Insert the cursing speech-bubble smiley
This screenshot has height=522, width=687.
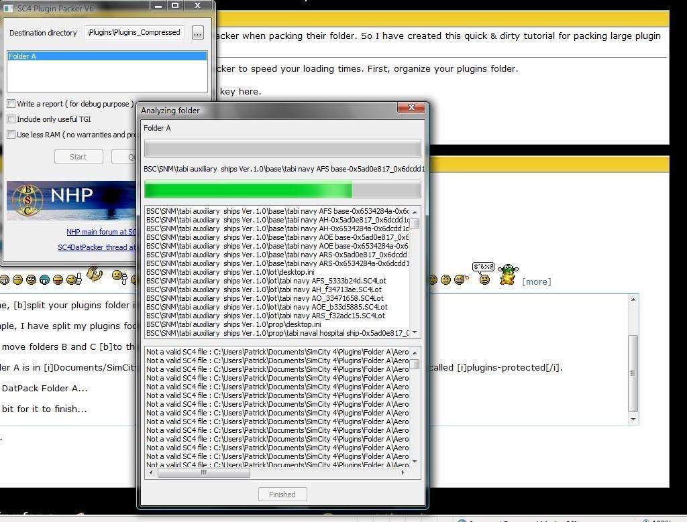pyautogui.click(x=484, y=273)
